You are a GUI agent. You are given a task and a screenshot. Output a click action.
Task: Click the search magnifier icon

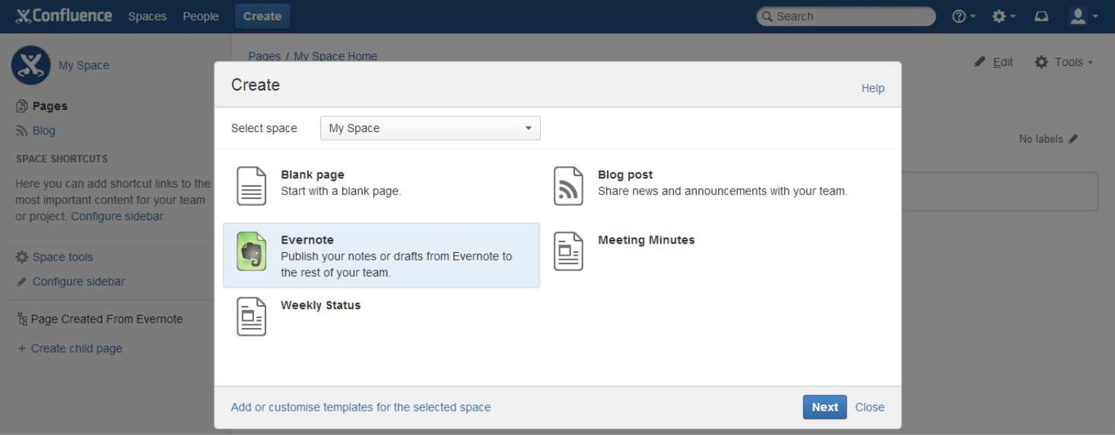[x=767, y=16]
